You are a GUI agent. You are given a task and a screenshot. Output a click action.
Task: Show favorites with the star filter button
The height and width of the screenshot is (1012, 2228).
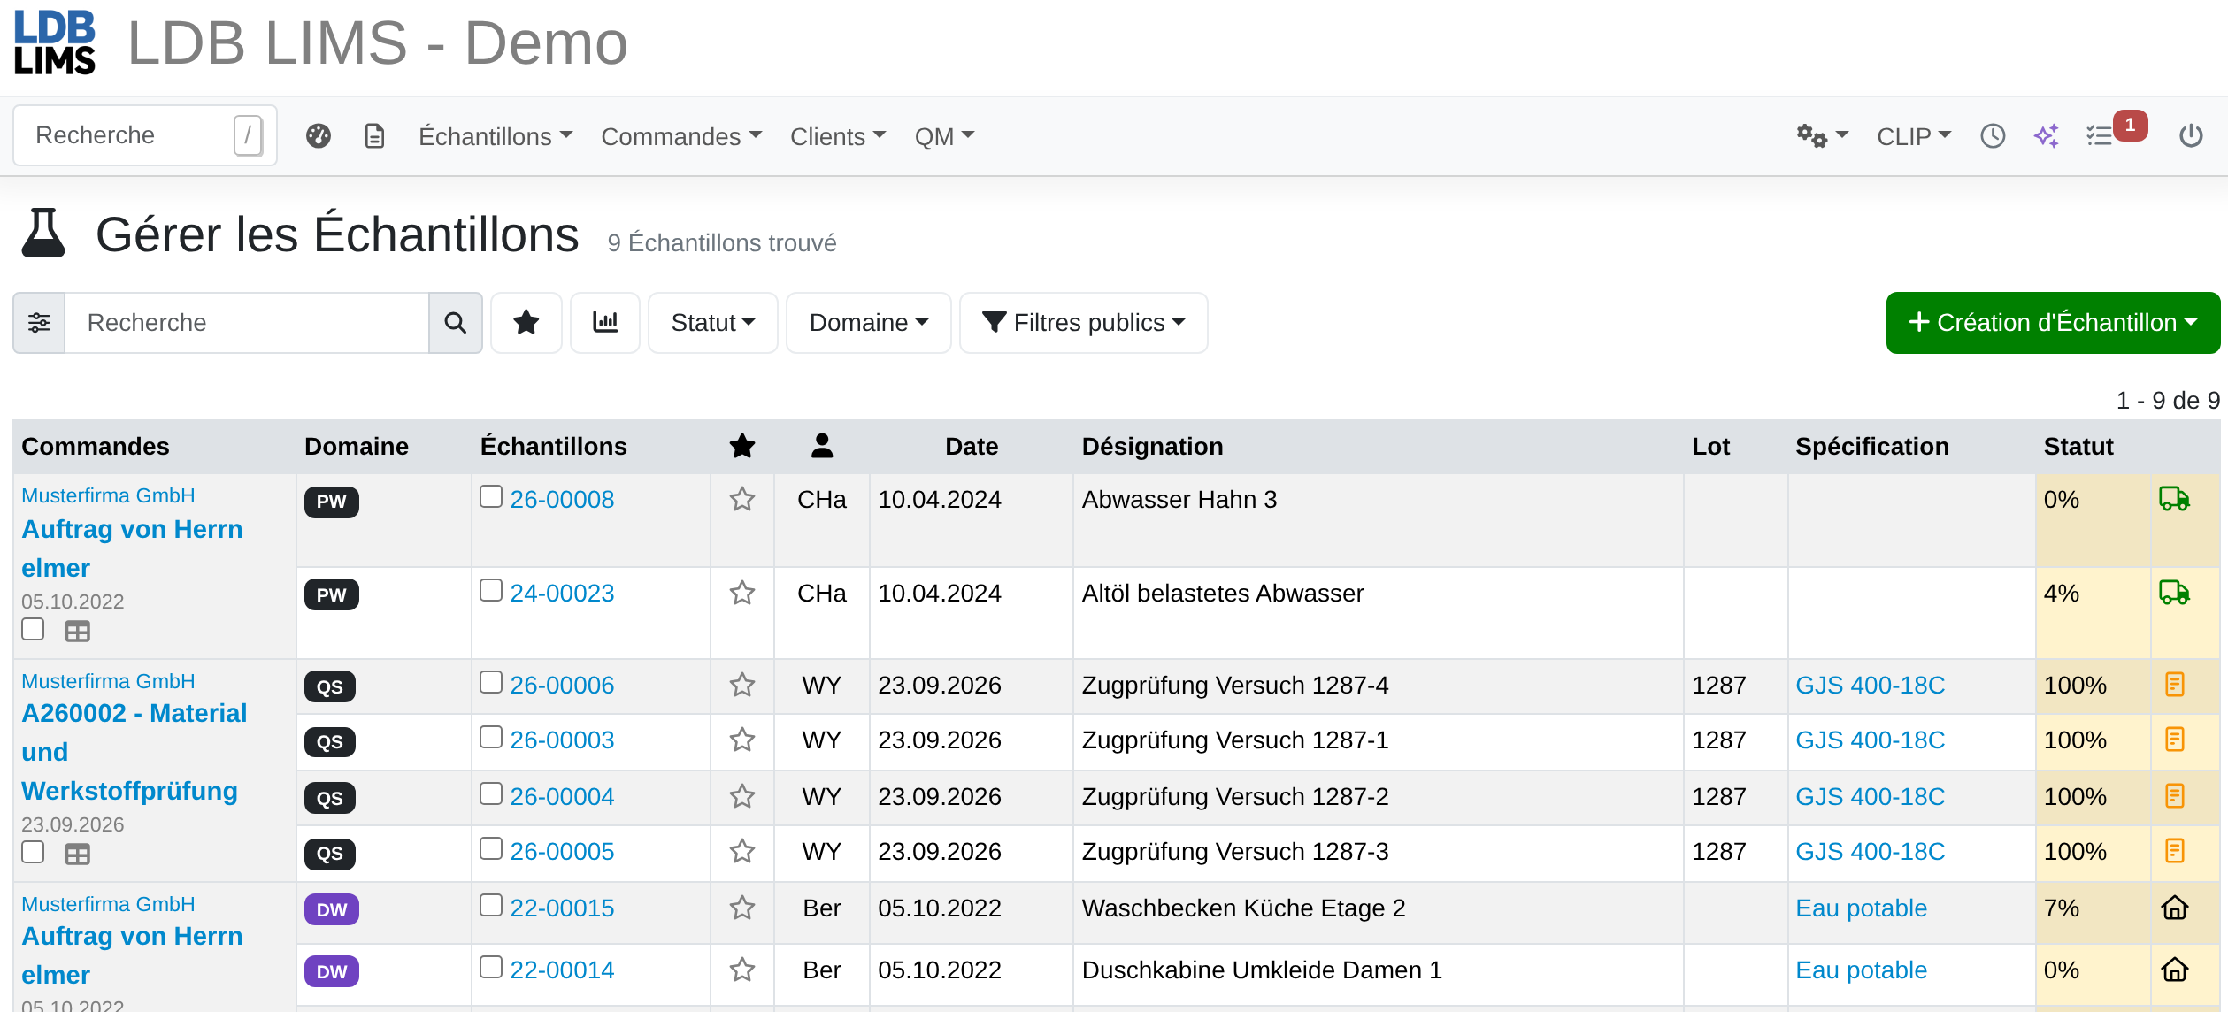[526, 323]
